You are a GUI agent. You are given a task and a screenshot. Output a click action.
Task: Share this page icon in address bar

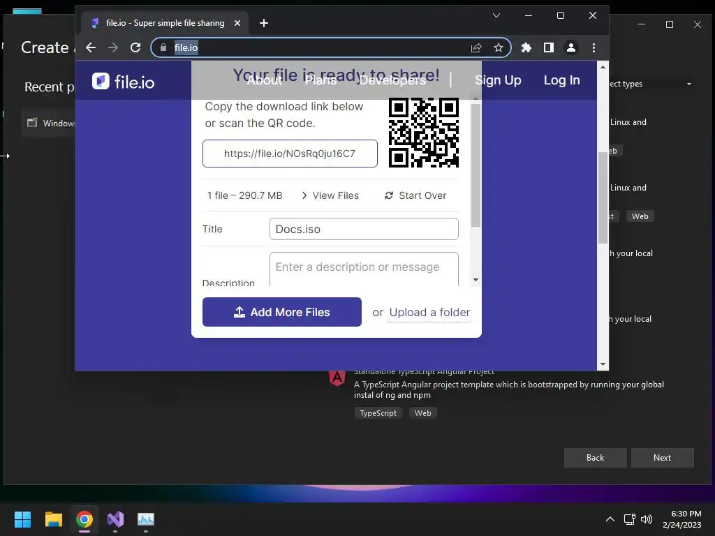coord(476,47)
